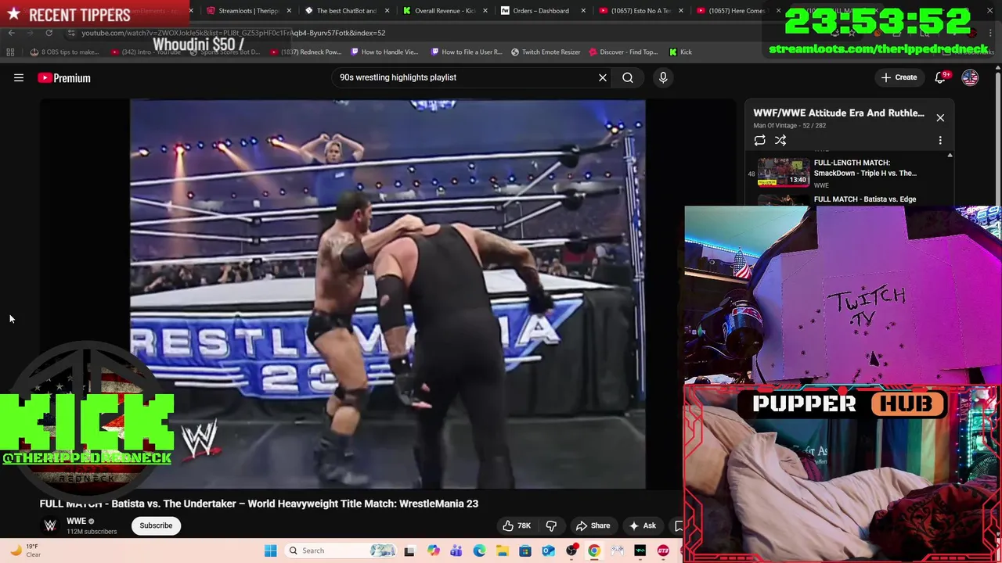
Task: Open Twitch Emote Resizer bookmark
Action: coord(545,52)
